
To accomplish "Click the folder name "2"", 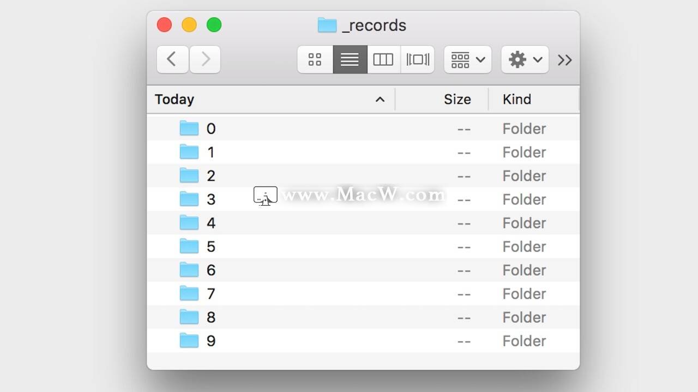I will coord(211,176).
